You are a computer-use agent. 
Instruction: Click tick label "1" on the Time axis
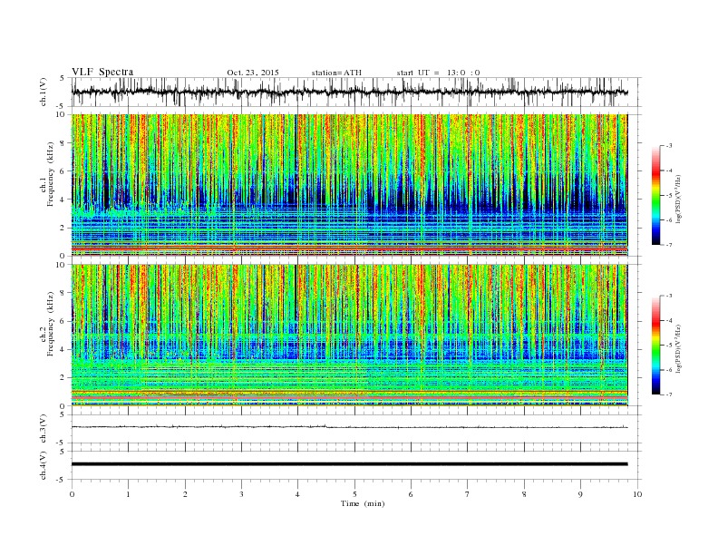pyautogui.click(x=128, y=494)
